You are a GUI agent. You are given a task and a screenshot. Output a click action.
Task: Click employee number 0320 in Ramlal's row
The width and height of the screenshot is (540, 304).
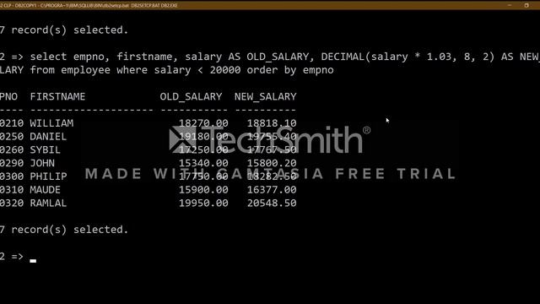coord(12,203)
